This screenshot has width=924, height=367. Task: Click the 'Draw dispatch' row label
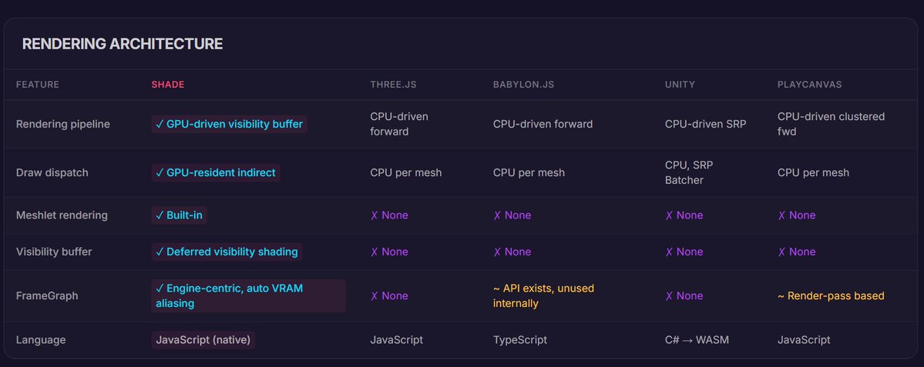[52, 173]
